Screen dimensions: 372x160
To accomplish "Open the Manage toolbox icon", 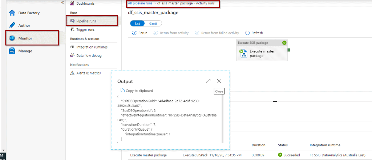I will (12, 51).
